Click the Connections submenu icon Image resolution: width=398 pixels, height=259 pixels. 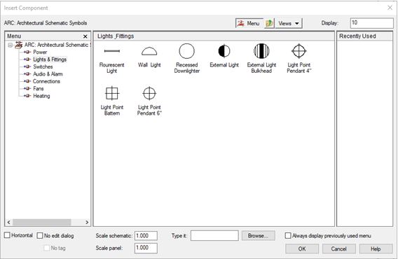pyautogui.click(x=27, y=81)
